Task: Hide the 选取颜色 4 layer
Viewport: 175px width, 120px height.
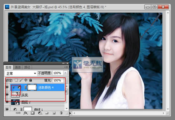Action: point(7,87)
